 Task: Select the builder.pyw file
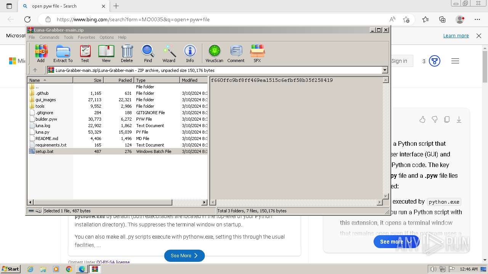118,119
